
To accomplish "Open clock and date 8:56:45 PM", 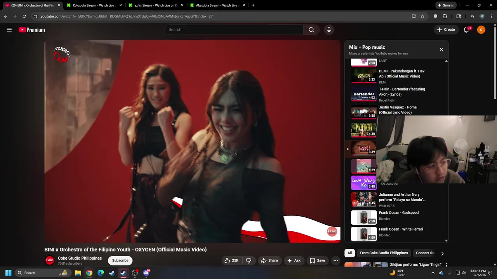I will (478, 273).
